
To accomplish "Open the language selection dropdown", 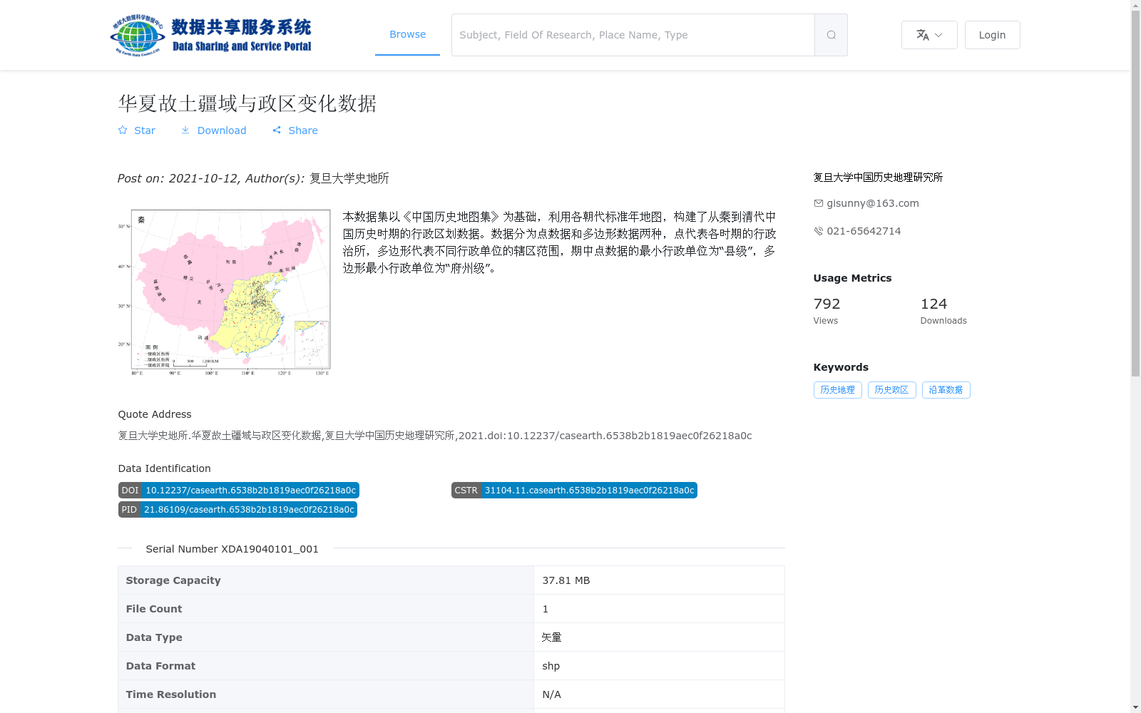I will coord(928,34).
